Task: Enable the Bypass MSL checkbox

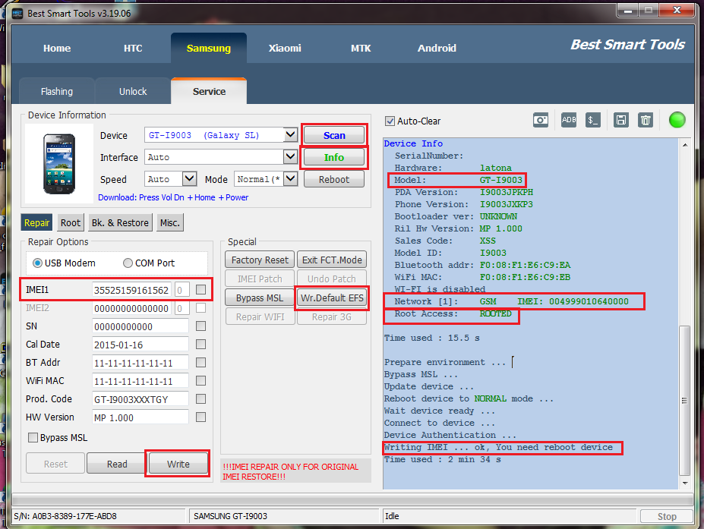Action: point(33,437)
